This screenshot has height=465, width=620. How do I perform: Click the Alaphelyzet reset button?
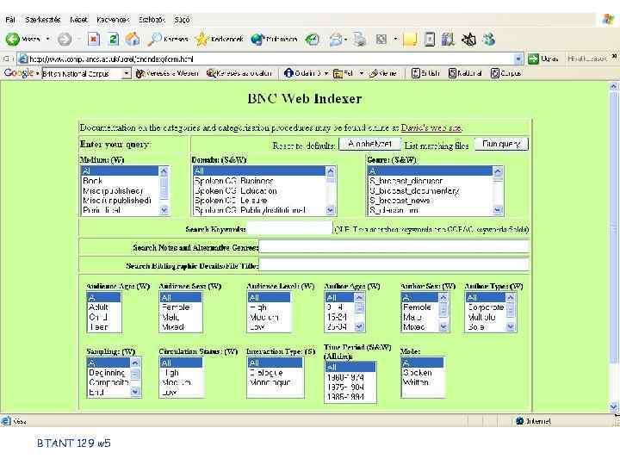369,144
